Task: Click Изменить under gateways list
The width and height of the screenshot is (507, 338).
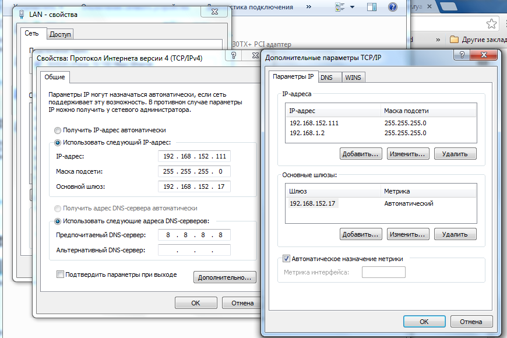Action: (x=408, y=234)
